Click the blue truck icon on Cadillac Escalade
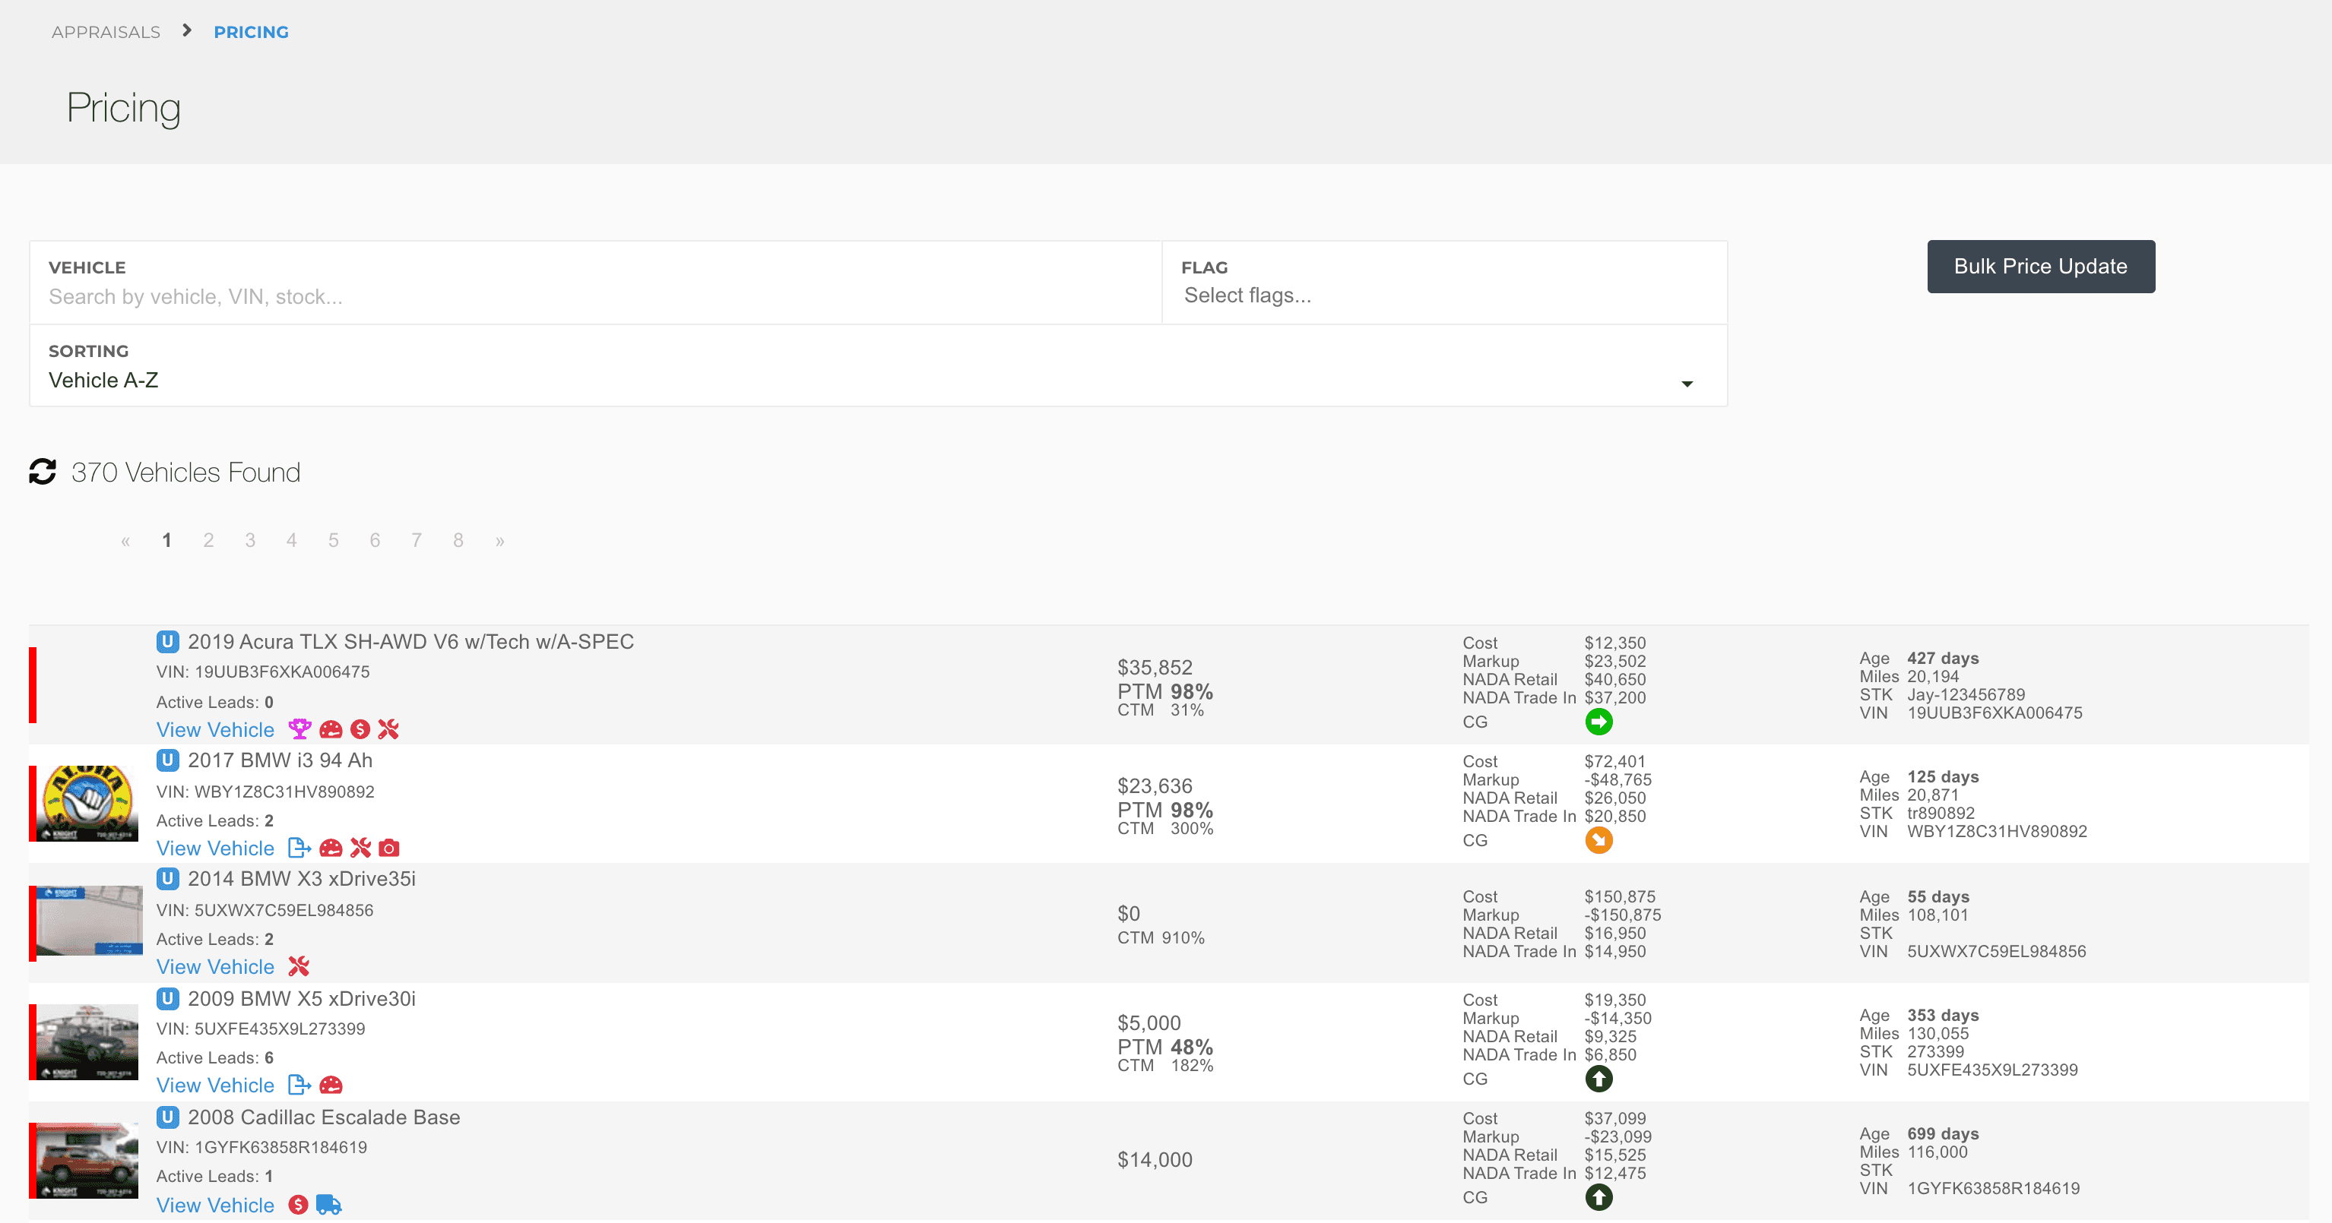The height and width of the screenshot is (1223, 2332). tap(328, 1205)
